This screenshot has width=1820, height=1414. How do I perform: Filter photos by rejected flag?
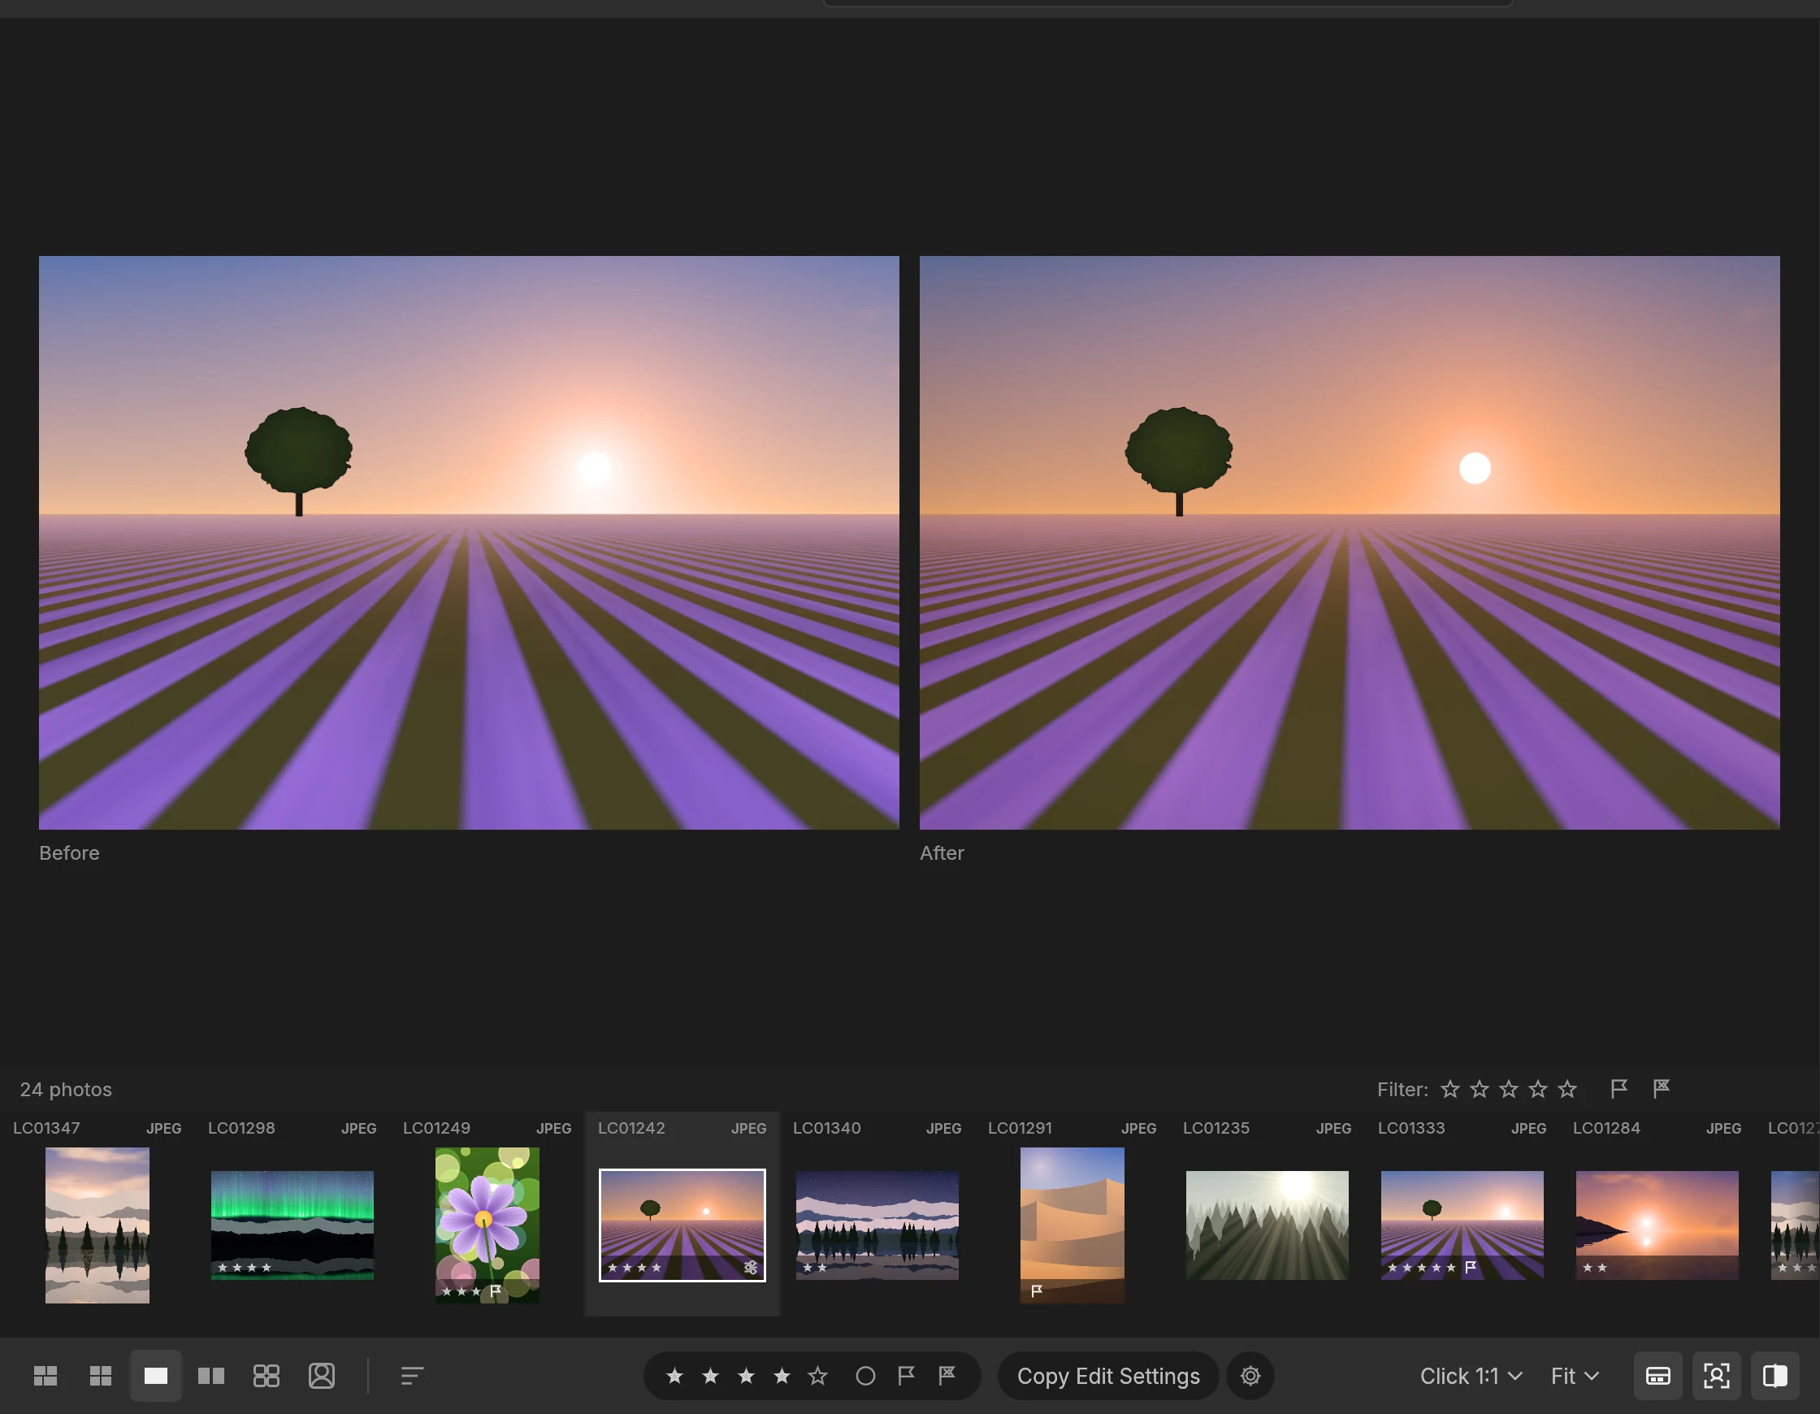pyautogui.click(x=1662, y=1089)
